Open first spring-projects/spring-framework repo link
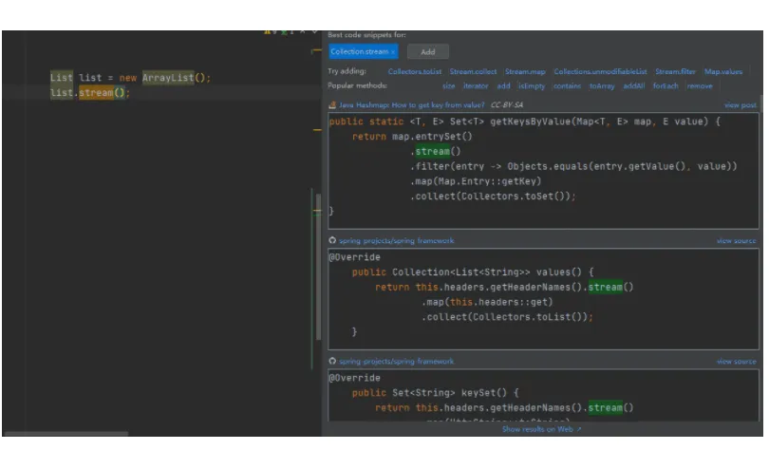This screenshot has height=450, width=769. pos(396,241)
